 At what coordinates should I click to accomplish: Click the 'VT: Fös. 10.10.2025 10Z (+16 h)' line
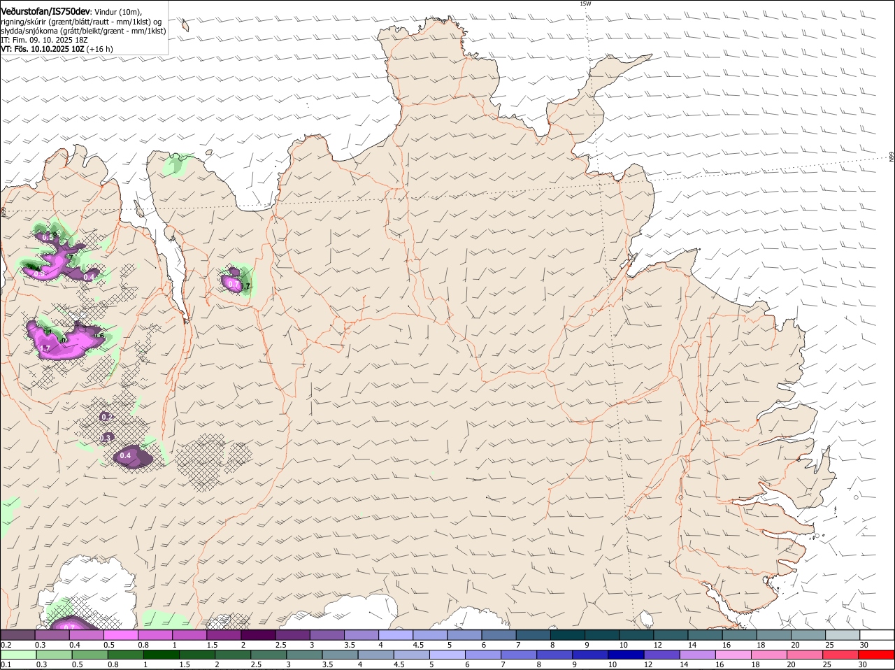coord(57,49)
